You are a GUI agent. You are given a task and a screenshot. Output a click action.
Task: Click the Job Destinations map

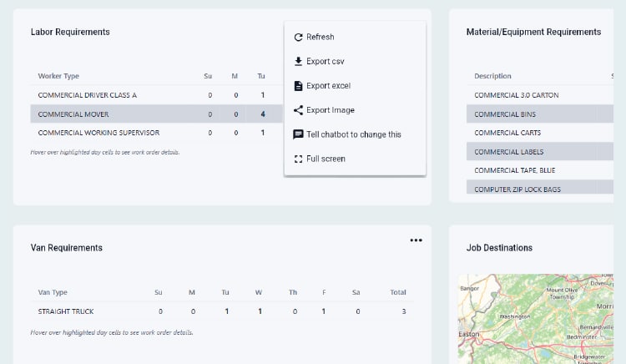pyautogui.click(x=536, y=319)
